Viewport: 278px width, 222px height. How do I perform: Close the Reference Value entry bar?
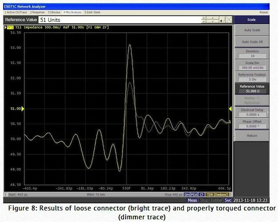(229, 20)
